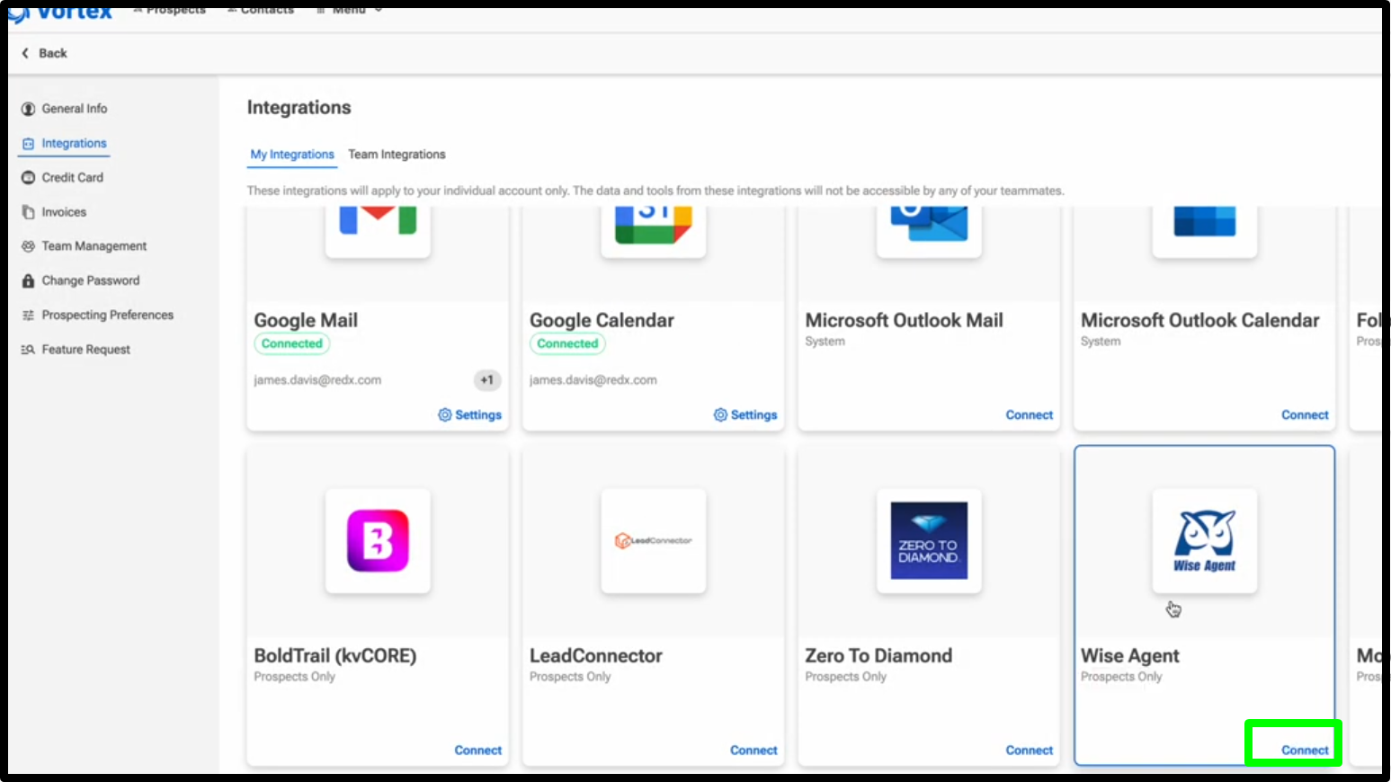The height and width of the screenshot is (782, 1391).
Task: Click james.davis@redx.com under Google Calendar
Action: point(593,380)
